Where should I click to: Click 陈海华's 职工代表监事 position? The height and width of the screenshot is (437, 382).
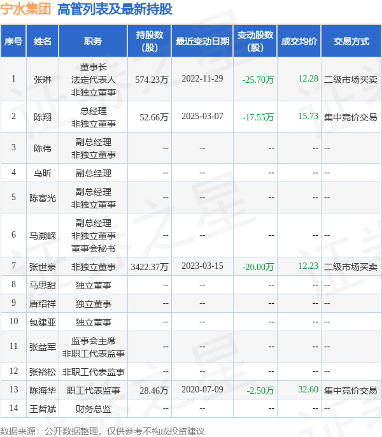point(94,390)
